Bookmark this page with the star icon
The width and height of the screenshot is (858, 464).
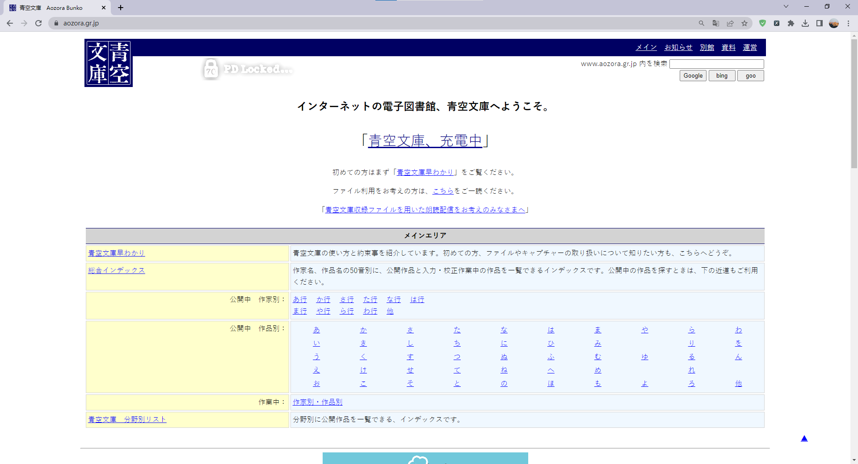pos(744,23)
